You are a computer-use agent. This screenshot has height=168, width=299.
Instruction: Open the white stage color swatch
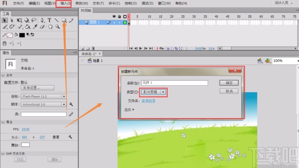coord(25,145)
